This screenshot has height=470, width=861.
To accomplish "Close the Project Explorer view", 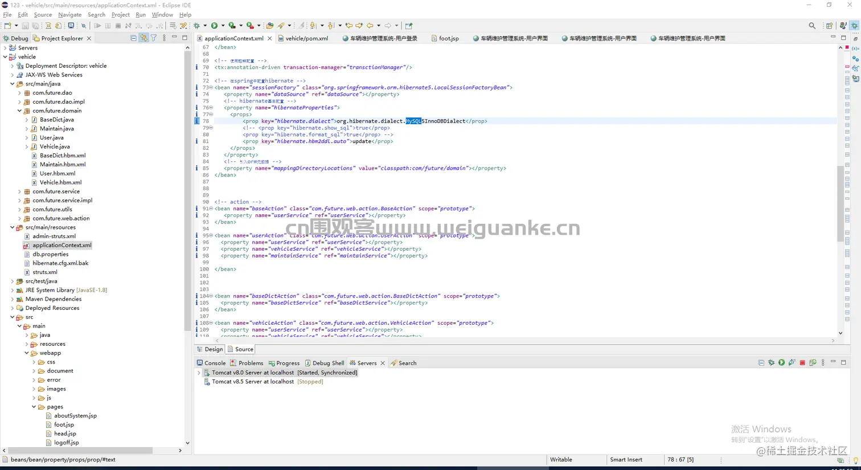I will coord(89,38).
